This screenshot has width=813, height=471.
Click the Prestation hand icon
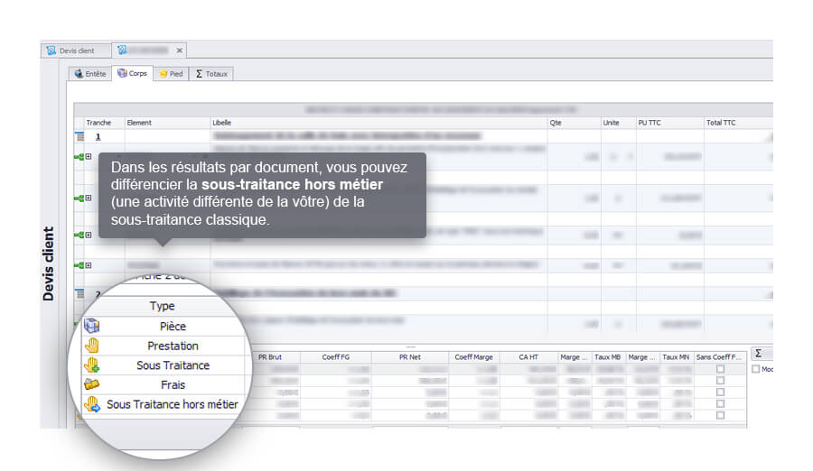(x=91, y=346)
